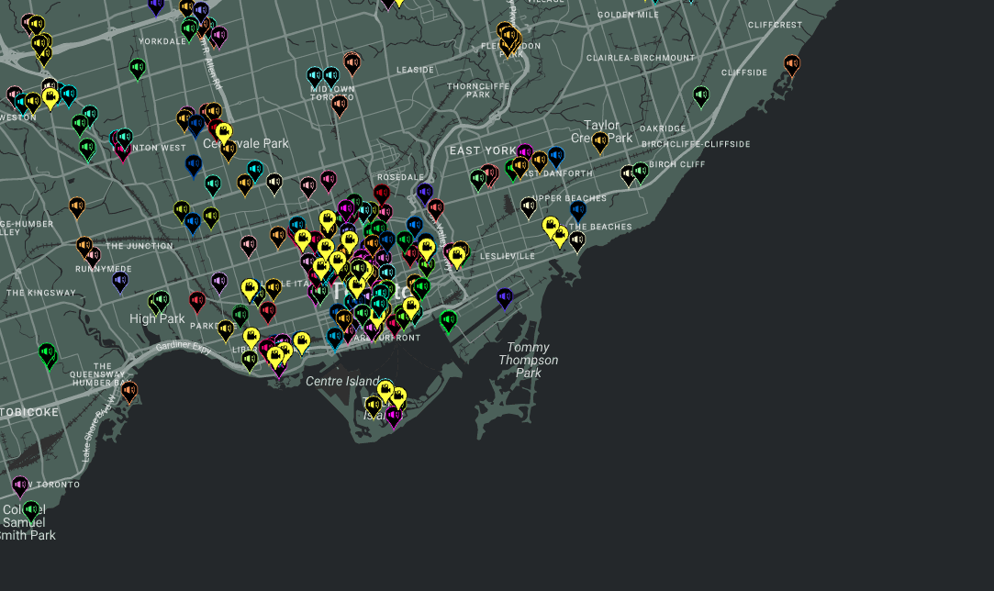Click the blue speaker marker above The Beaches label
Viewport: 994px width, 591px height.
577,210
